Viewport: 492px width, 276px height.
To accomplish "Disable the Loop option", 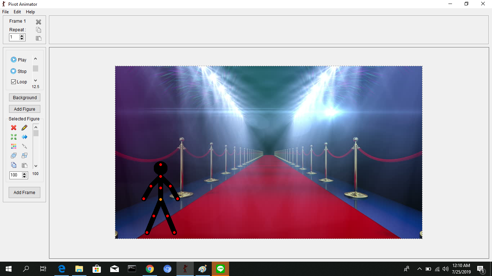I will click(13, 82).
